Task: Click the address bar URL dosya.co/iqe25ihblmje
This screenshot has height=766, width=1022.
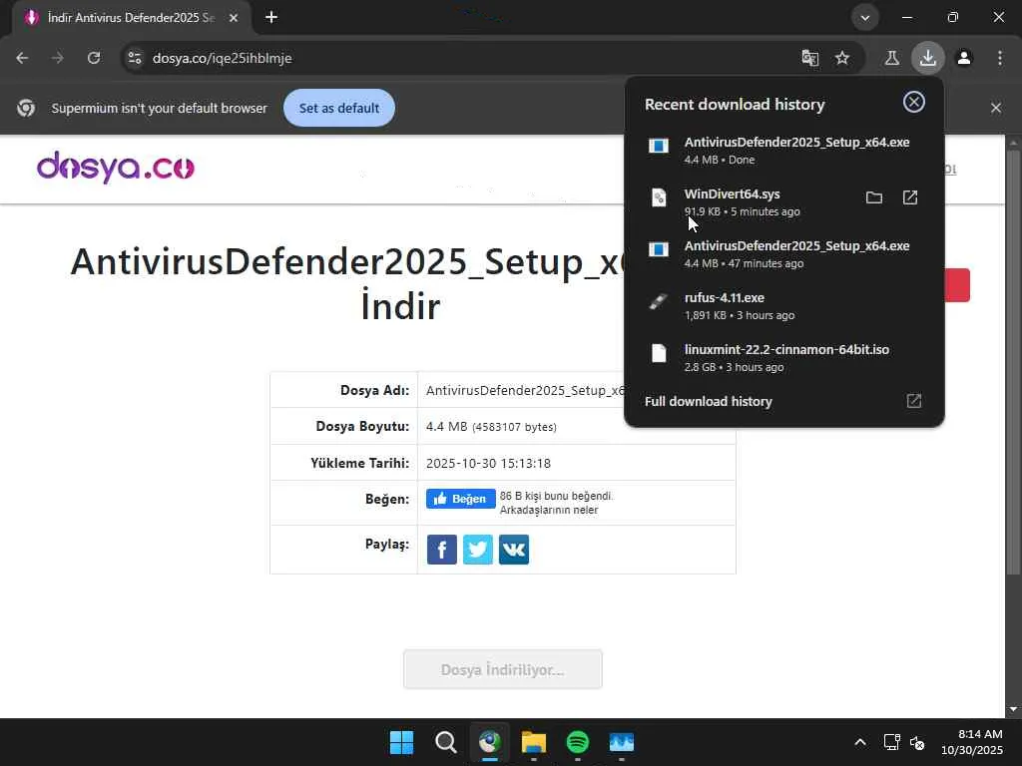Action: point(223,58)
